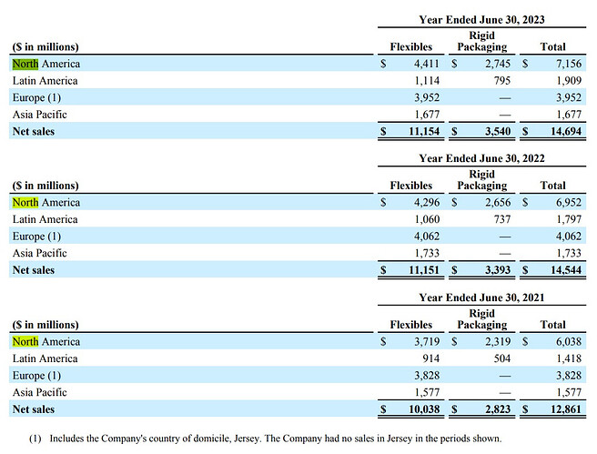Click the Year Ended June 30, 2021 heading
597x454 pixels.
pyautogui.click(x=481, y=298)
